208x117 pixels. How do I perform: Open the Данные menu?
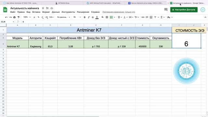point(56,12)
